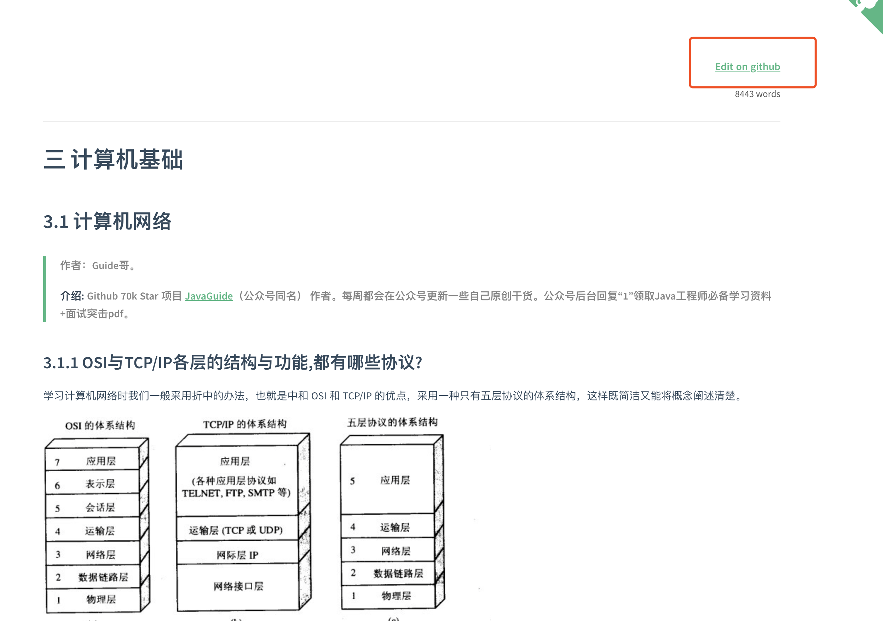The image size is (883, 621).
Task: Click the 'Edit on github' link
Action: 747,67
